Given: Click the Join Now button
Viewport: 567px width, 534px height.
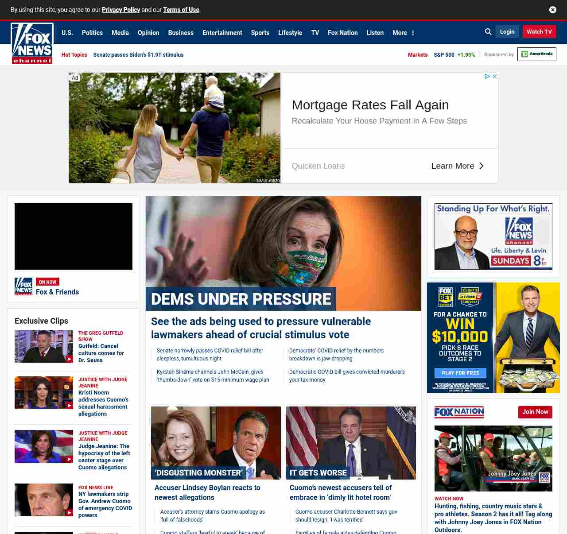Looking at the screenshot, I should (x=535, y=412).
